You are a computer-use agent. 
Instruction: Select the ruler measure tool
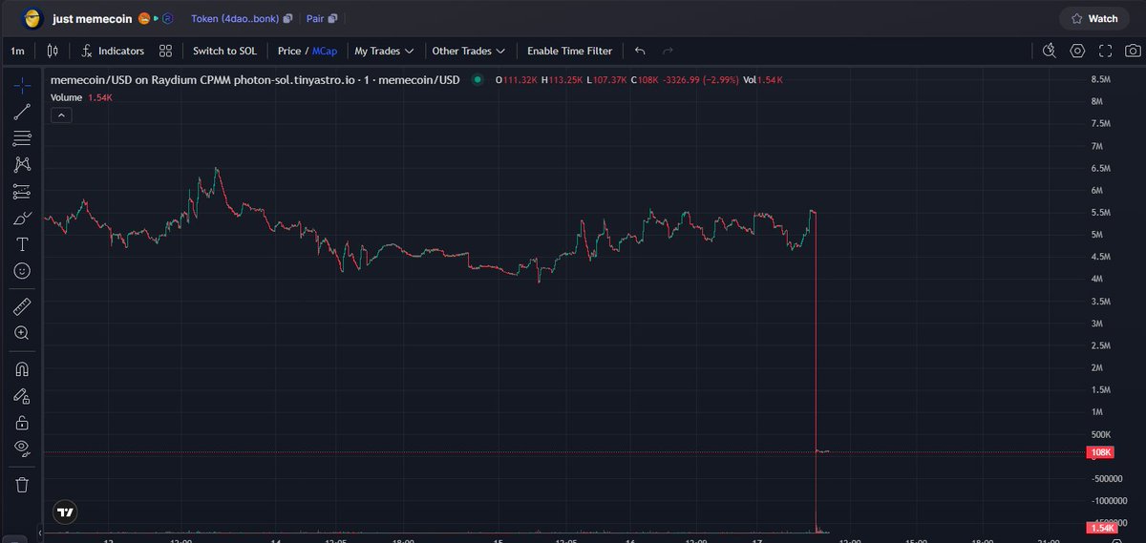22,306
